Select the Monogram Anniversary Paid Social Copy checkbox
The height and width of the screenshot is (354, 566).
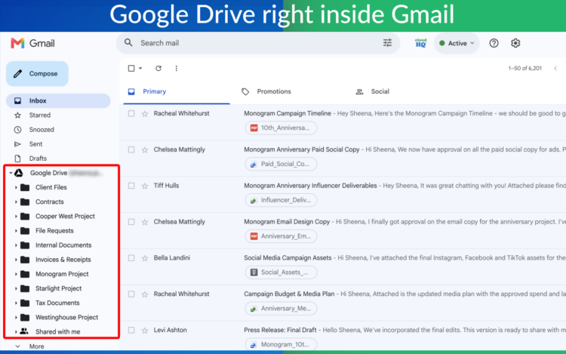pos(131,149)
